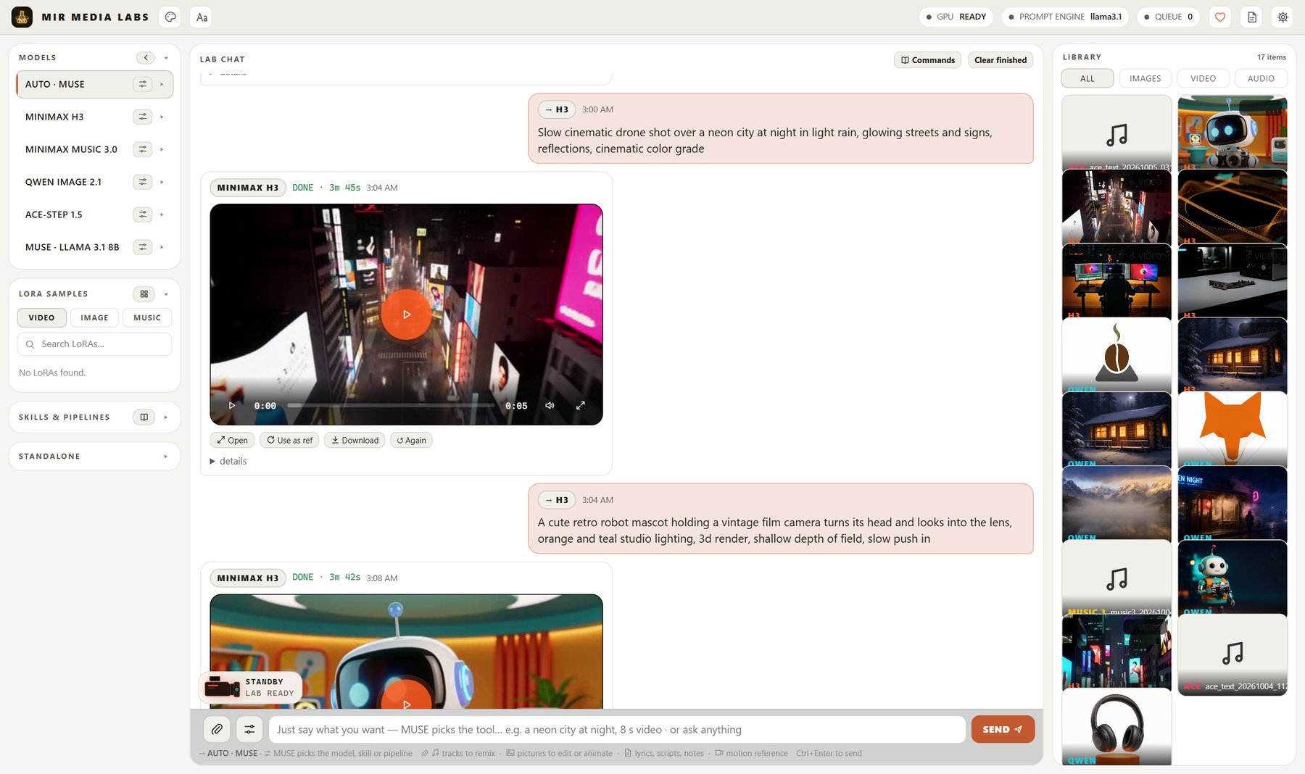Expand the Auto · Muse model arrow
Screen dimensions: 1305x774
pyautogui.click(x=162, y=84)
